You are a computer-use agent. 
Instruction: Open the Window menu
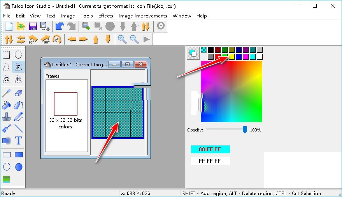tap(182, 16)
